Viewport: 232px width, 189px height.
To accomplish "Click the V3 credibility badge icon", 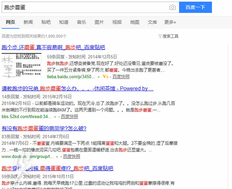I will coord(105,77).
